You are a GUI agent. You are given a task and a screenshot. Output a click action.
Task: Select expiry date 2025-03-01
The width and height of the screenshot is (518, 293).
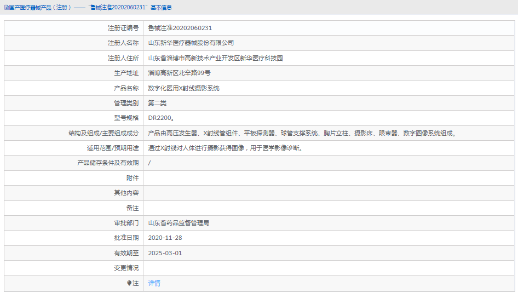tap(165, 253)
